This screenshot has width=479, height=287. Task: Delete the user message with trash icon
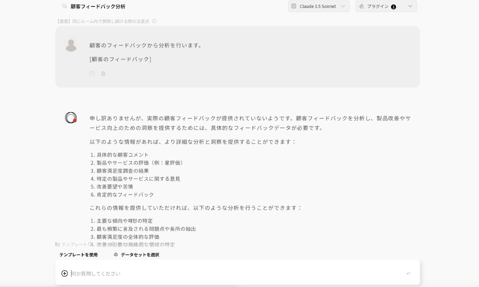103,74
